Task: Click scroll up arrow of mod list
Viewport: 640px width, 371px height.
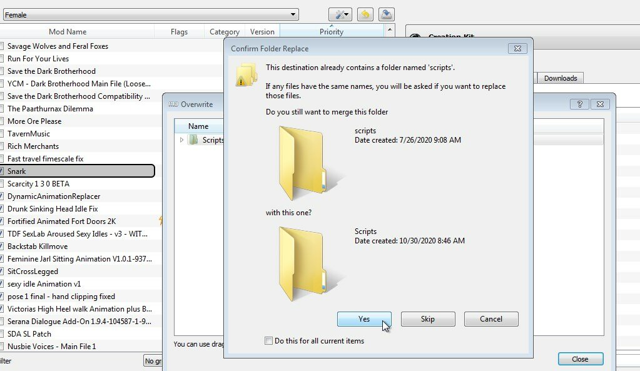Action: pos(390,30)
